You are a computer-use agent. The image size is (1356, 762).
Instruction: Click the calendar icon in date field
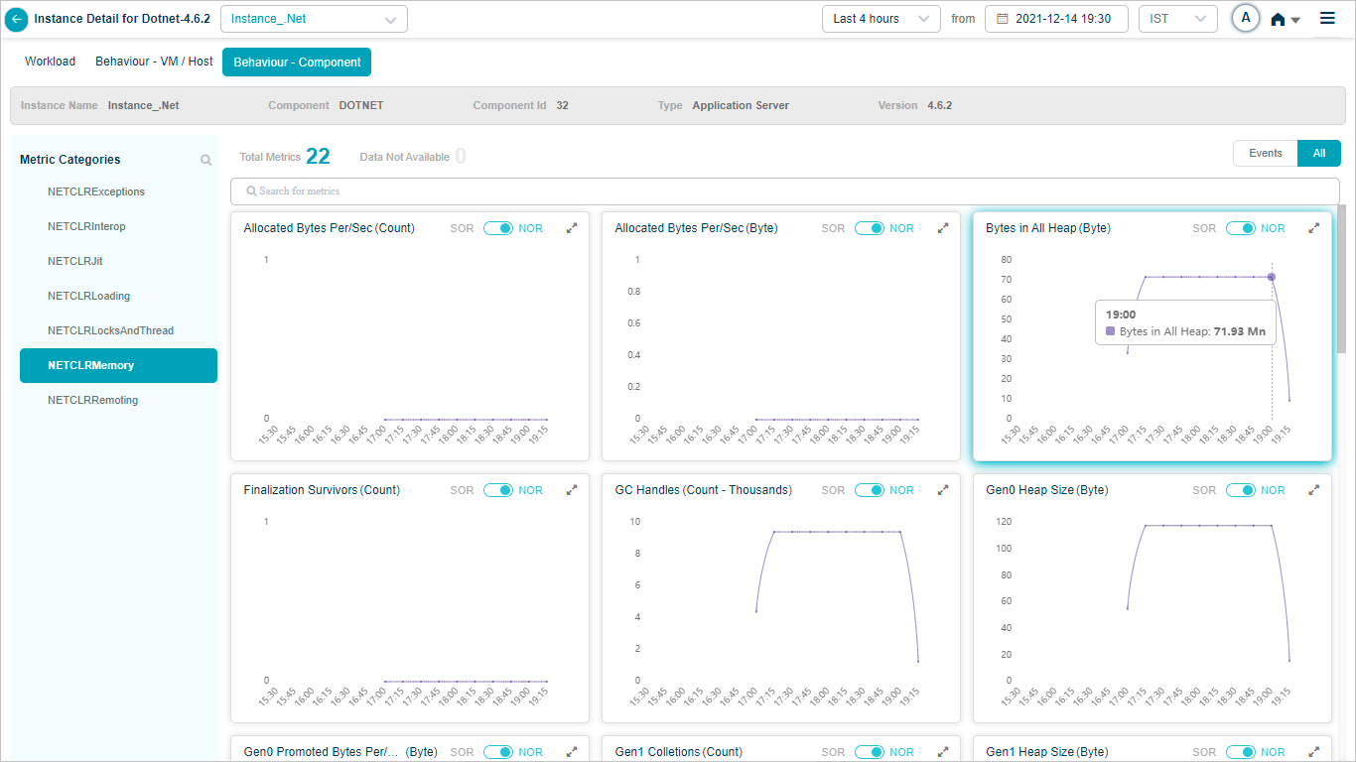point(1002,19)
